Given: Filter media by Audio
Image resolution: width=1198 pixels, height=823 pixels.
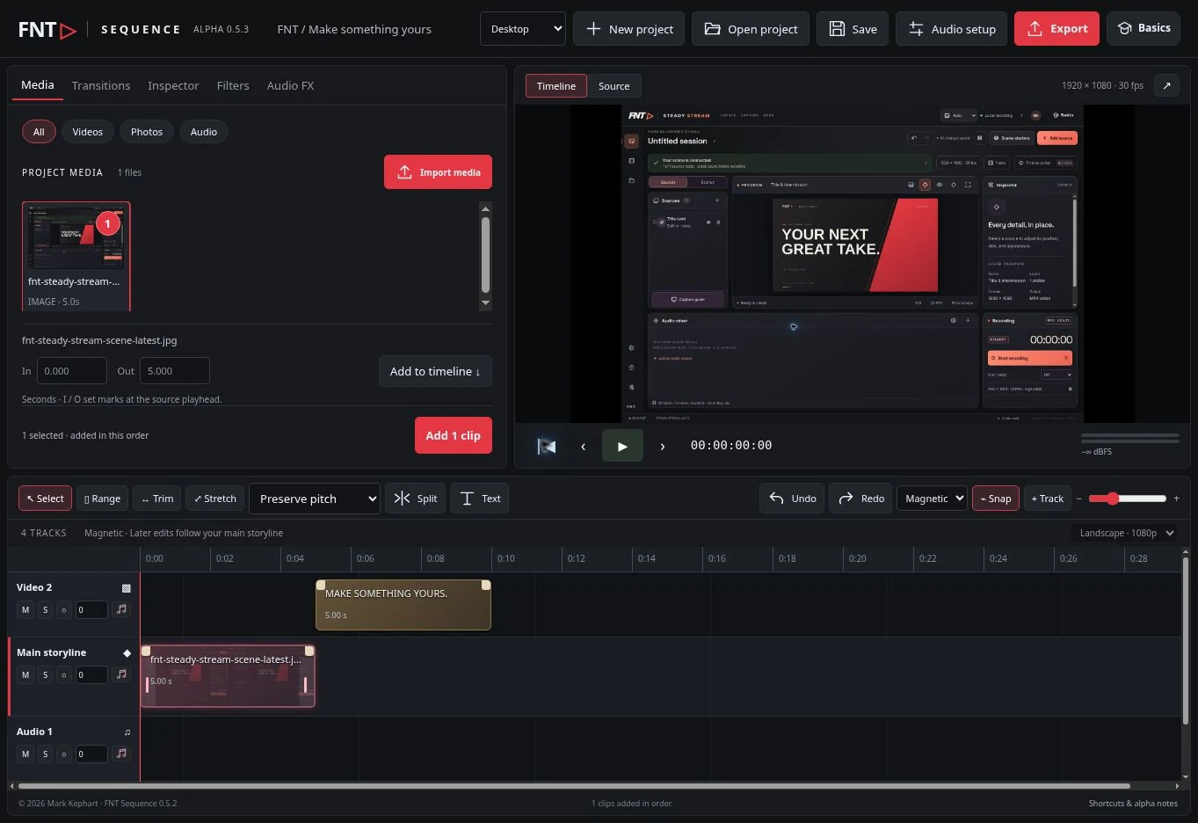Looking at the screenshot, I should point(204,132).
